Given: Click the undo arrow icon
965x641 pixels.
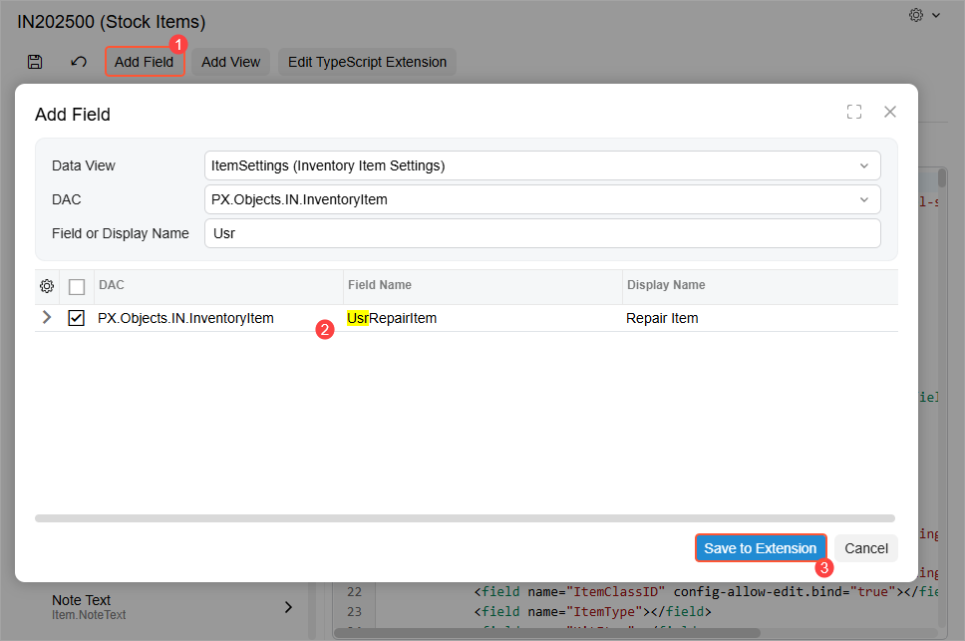Looking at the screenshot, I should (x=79, y=62).
